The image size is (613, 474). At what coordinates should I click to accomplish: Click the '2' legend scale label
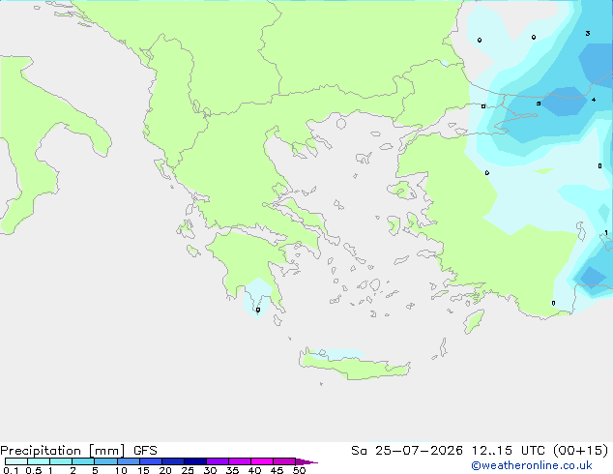point(73,470)
